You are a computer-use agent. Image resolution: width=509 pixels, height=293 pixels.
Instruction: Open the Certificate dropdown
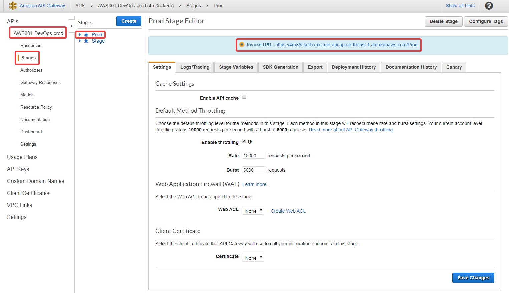[253, 258]
